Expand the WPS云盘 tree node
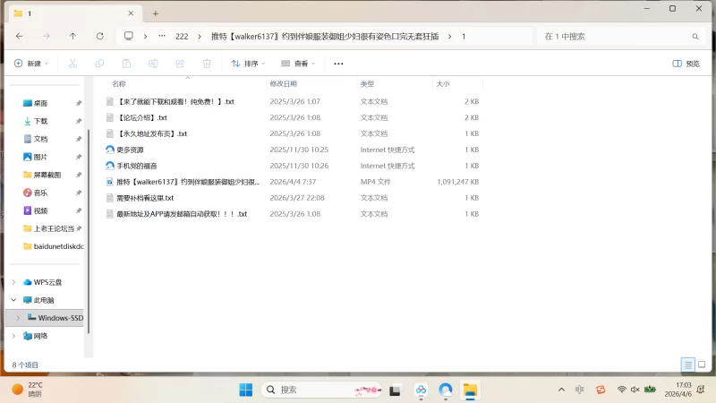The width and height of the screenshot is (716, 403). click(x=13, y=282)
